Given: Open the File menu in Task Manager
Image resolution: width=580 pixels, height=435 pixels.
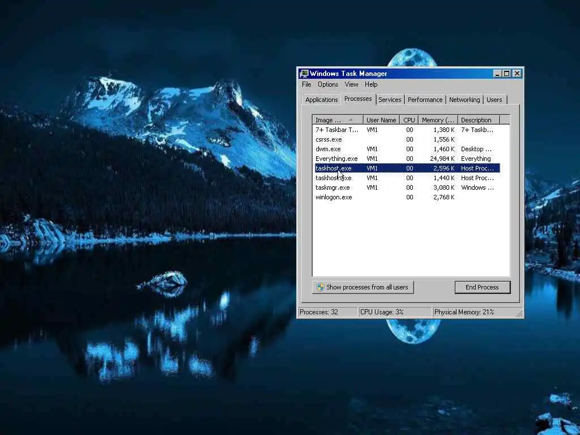Looking at the screenshot, I should coord(306,84).
